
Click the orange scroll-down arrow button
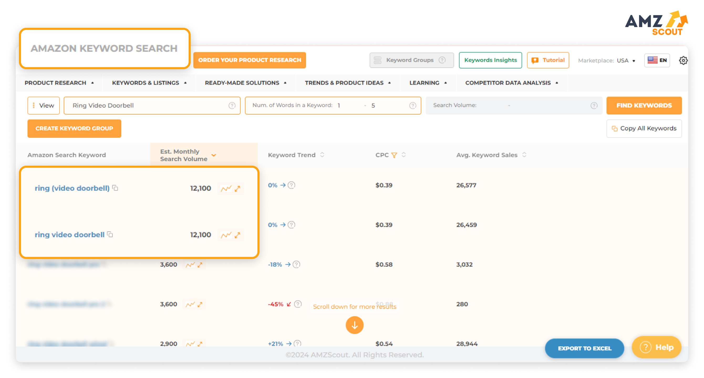pyautogui.click(x=354, y=325)
